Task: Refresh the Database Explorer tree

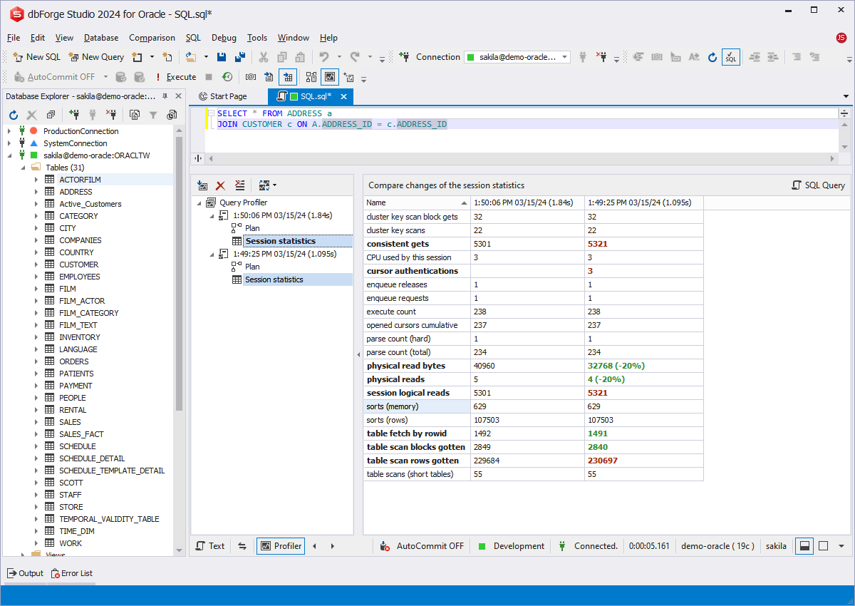Action: 13,115
